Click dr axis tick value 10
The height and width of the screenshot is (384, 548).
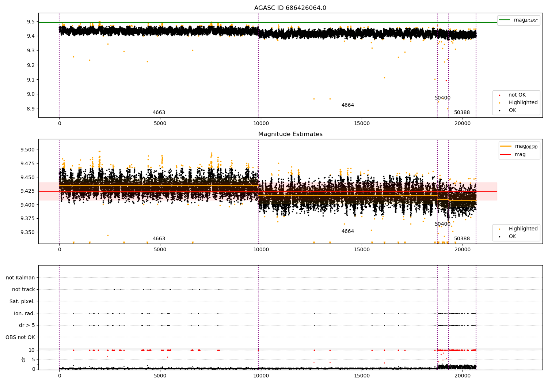pos(32,350)
